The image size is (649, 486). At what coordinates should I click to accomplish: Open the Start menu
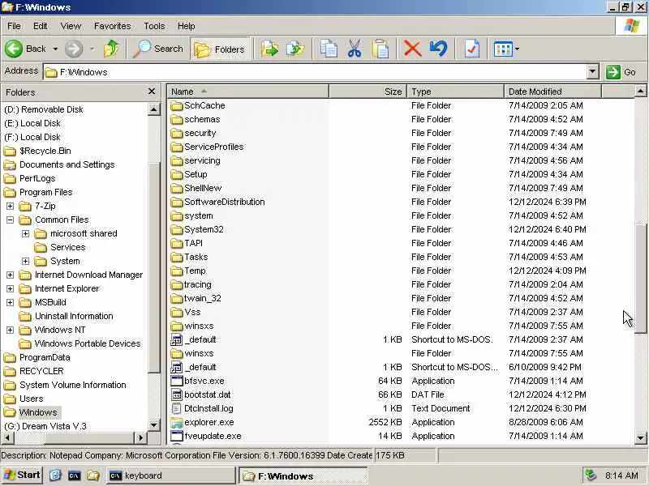(x=23, y=475)
